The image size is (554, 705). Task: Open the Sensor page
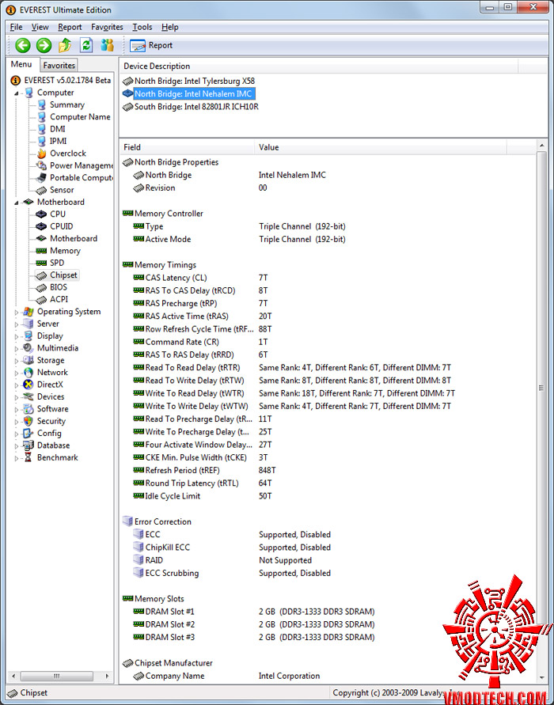point(62,190)
